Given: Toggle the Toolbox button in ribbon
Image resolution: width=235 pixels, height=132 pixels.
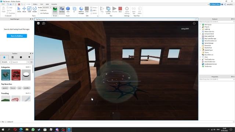Looking at the screenshot, I should click(x=62, y=10).
